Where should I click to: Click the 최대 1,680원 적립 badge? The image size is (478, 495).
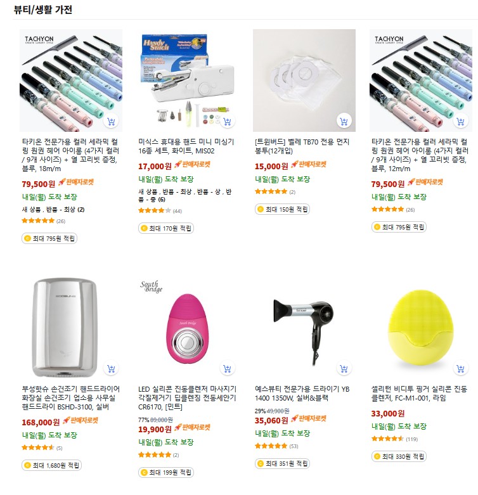[x=52, y=465]
